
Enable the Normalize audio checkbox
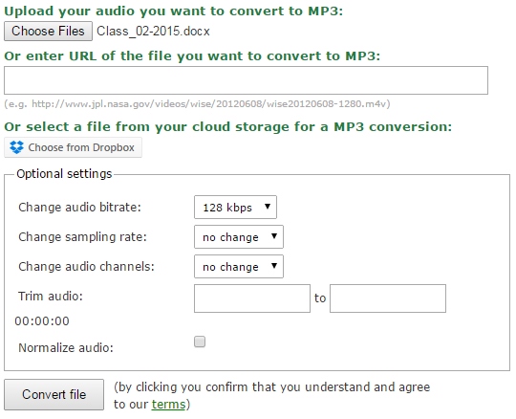pos(200,342)
